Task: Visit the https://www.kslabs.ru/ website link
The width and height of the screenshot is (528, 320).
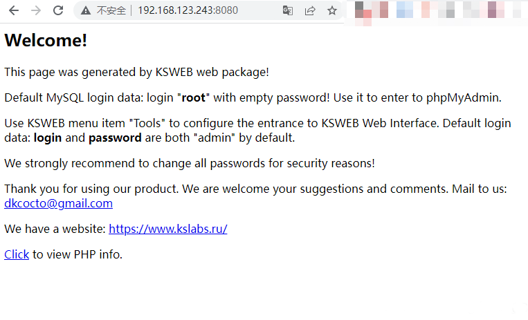Action: 167,229
